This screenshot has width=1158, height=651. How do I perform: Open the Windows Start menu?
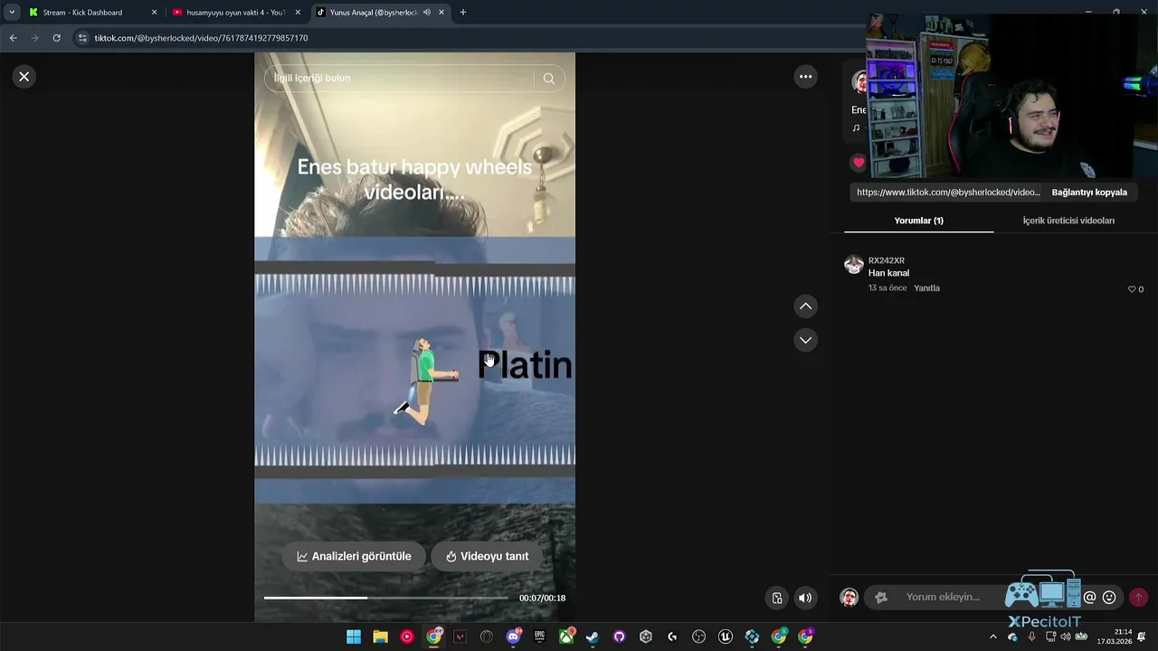tap(354, 637)
